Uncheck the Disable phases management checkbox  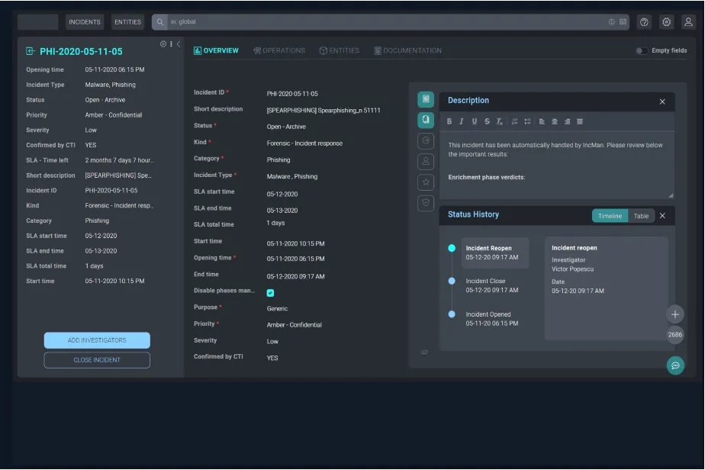click(270, 293)
